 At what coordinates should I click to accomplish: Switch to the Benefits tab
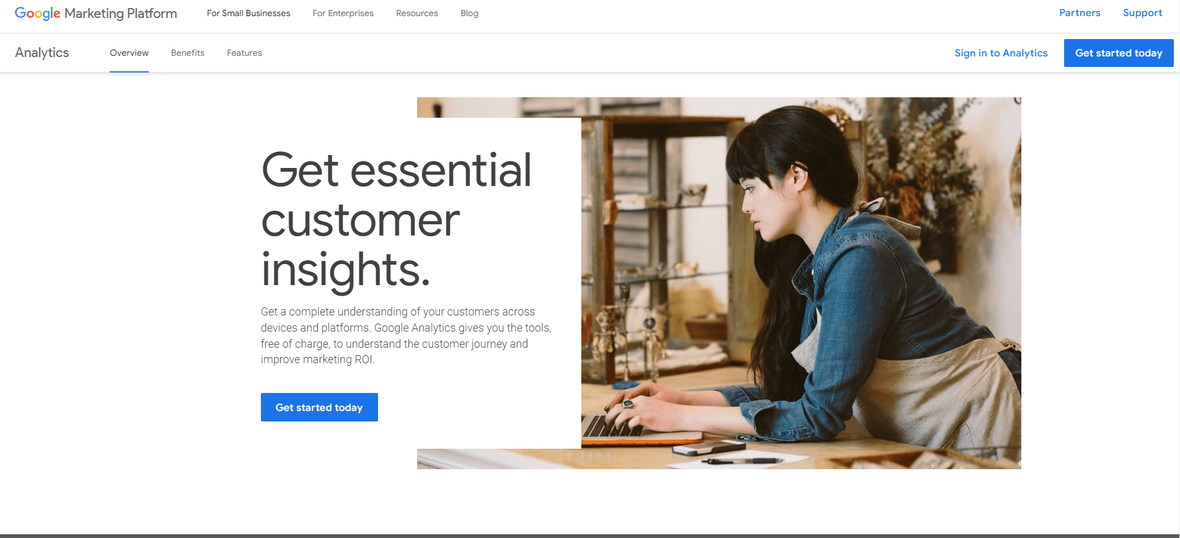coord(188,53)
